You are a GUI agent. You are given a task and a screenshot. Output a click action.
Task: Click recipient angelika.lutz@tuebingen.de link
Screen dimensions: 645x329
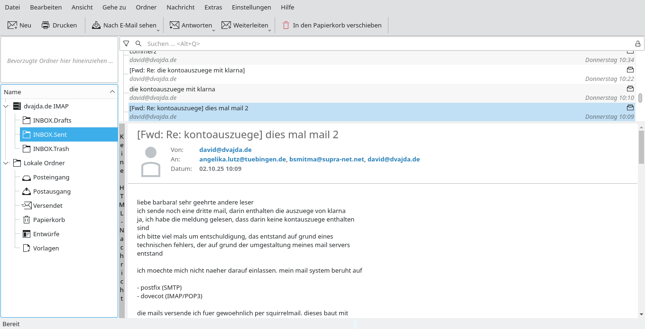(242, 159)
